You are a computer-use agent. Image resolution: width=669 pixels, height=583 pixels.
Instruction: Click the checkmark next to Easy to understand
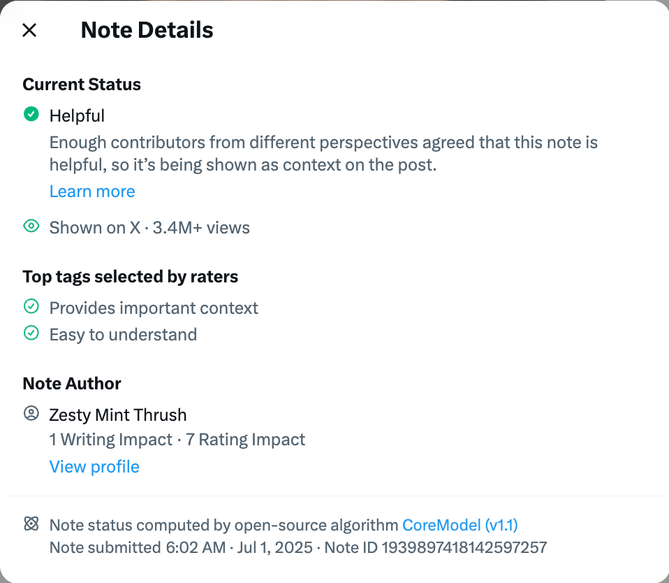click(31, 333)
